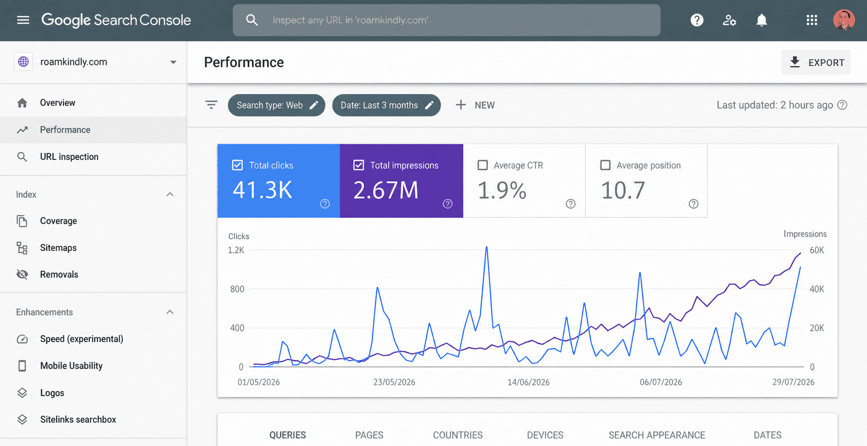
Task: Switch to the Devices tab
Action: click(x=545, y=435)
